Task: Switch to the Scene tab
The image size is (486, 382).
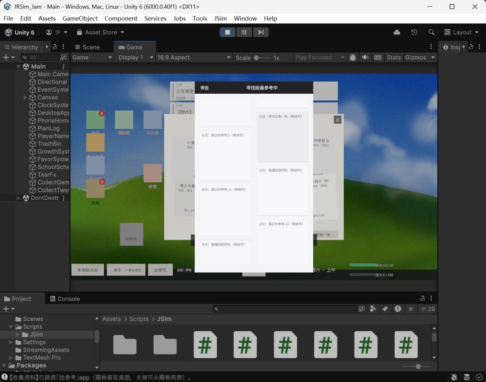Action: pyautogui.click(x=87, y=47)
